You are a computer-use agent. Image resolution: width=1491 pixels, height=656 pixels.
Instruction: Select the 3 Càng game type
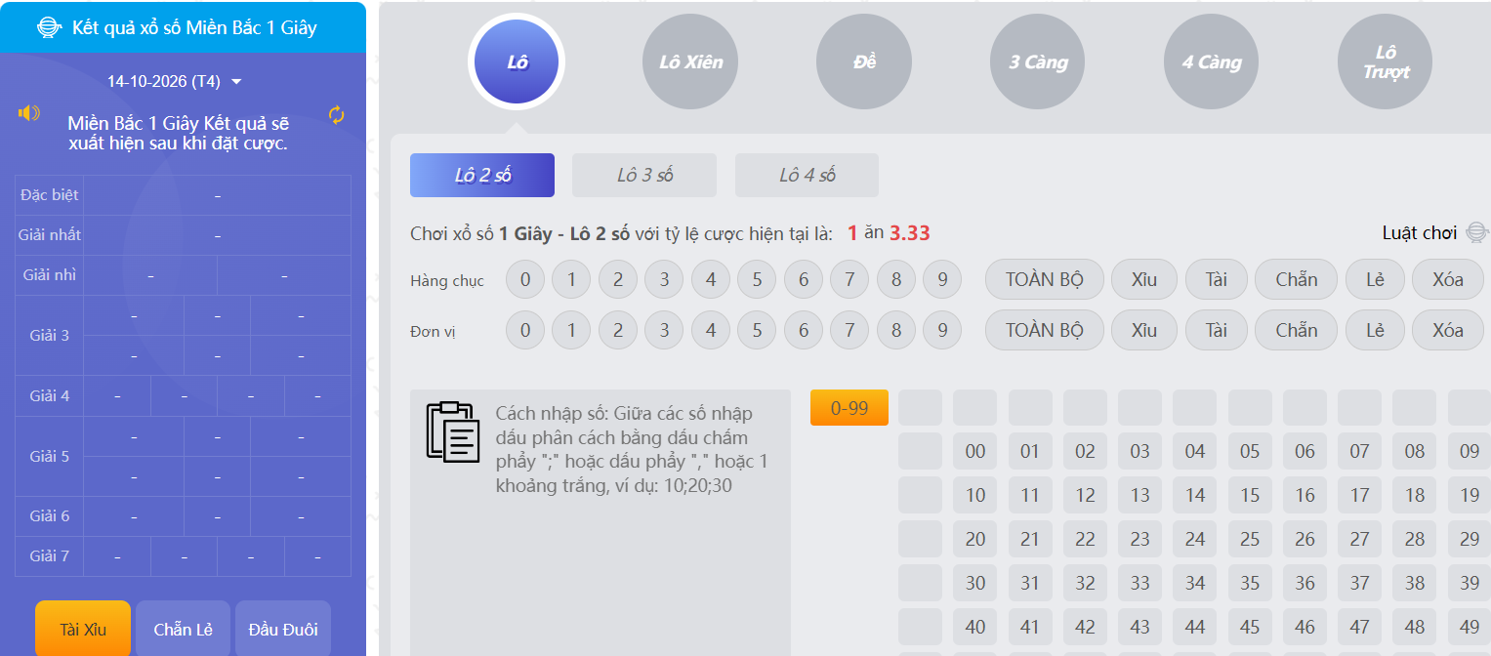coord(1038,61)
